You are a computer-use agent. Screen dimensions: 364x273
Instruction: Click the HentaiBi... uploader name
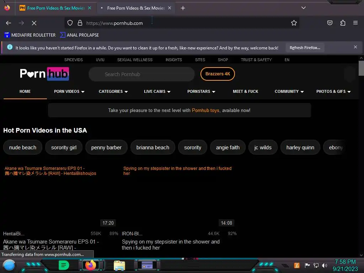click(14, 234)
